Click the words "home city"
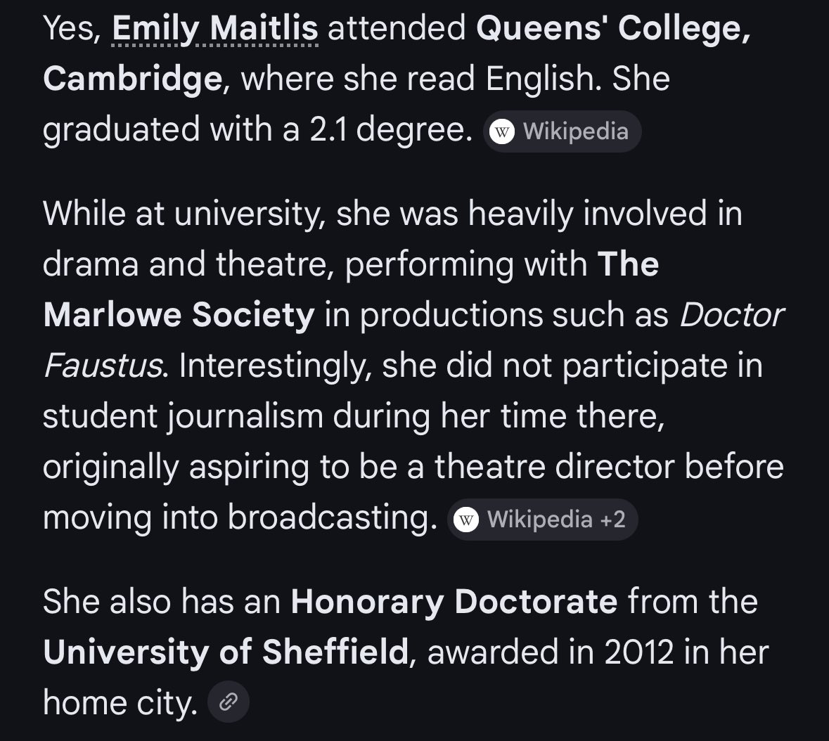 click(119, 703)
